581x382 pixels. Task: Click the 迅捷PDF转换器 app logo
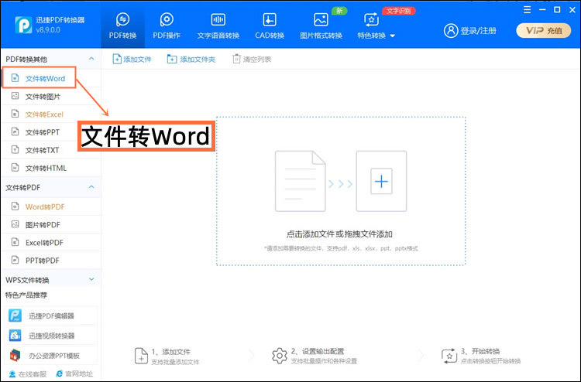click(23, 25)
